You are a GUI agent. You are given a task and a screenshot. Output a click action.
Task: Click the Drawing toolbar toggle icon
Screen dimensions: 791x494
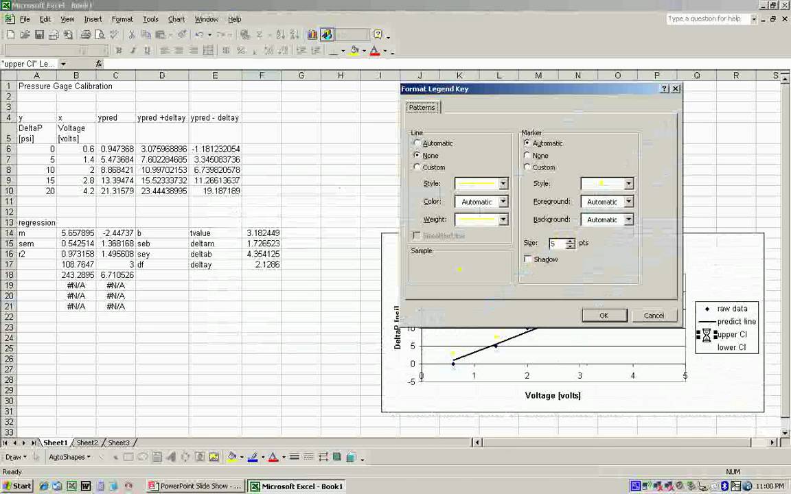click(x=327, y=35)
